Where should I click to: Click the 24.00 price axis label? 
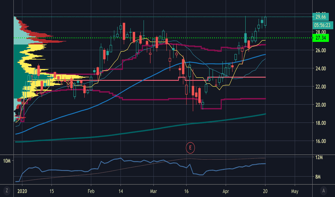321,68
